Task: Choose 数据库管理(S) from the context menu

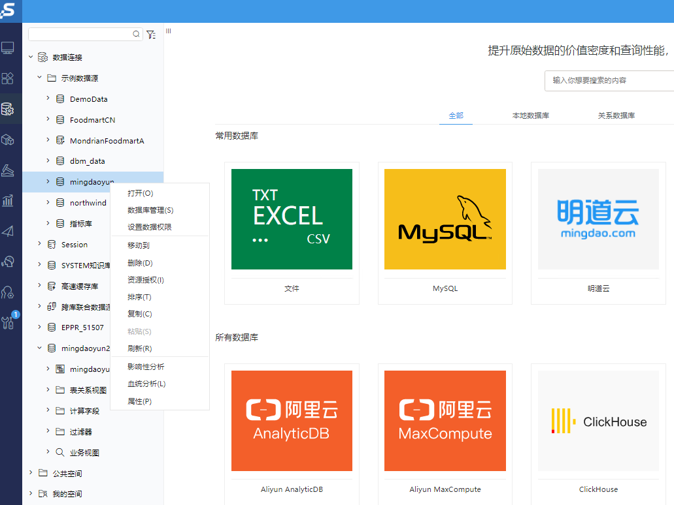Action: [x=160, y=210]
